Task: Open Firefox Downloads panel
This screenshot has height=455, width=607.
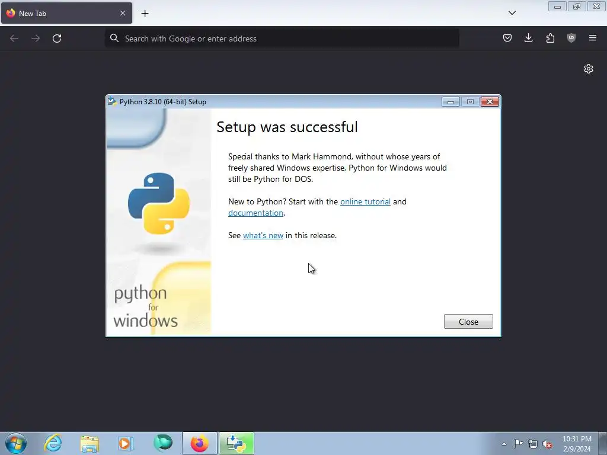Action: [528, 38]
